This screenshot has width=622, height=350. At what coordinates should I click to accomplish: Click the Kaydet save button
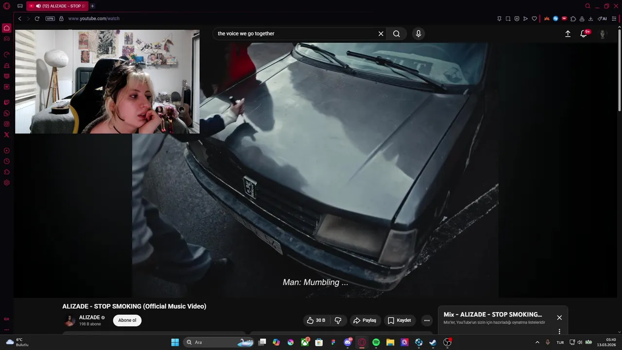click(399, 320)
